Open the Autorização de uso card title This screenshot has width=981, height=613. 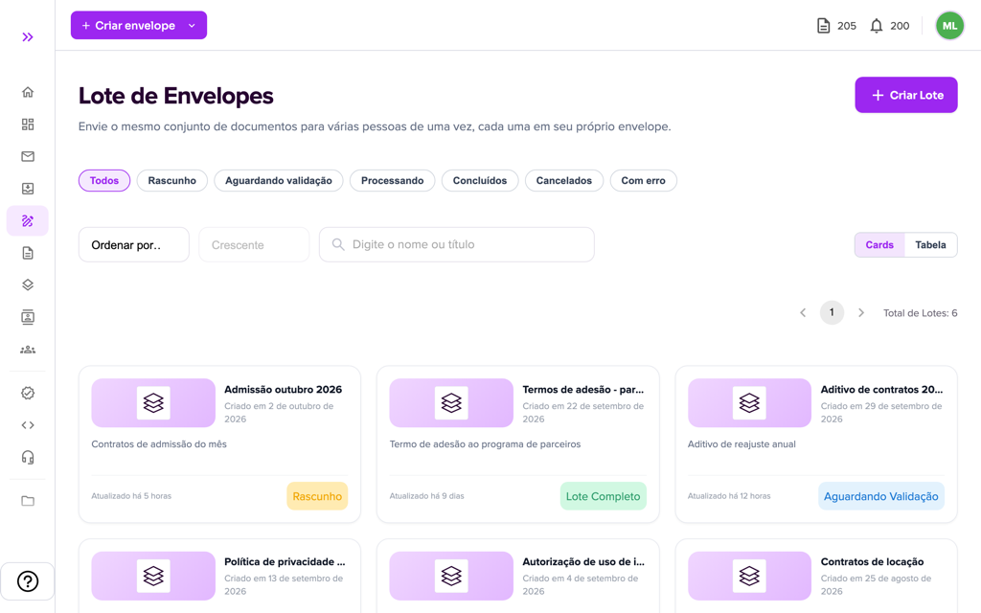tap(583, 561)
